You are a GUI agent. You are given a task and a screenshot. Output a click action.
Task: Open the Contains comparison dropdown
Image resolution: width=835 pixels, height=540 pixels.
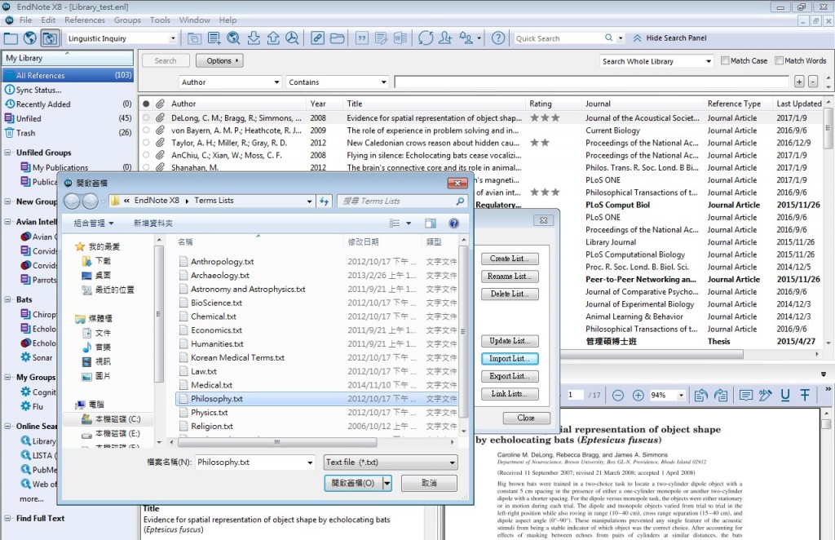[x=383, y=82]
